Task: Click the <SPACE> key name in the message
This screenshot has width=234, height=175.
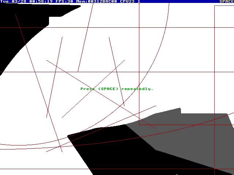Action: [109, 89]
